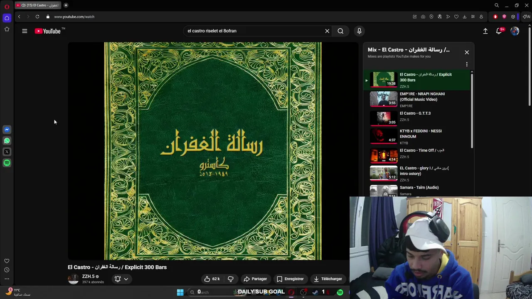Click the video player area
The image size is (532, 299).
[213, 151]
